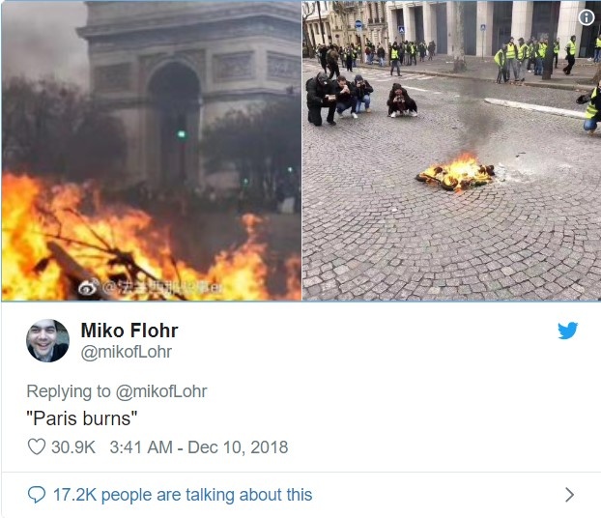Click the yellow-vest group near the building

click(x=534, y=58)
